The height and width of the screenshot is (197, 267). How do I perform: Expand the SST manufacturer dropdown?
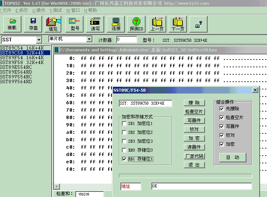tap(39, 40)
